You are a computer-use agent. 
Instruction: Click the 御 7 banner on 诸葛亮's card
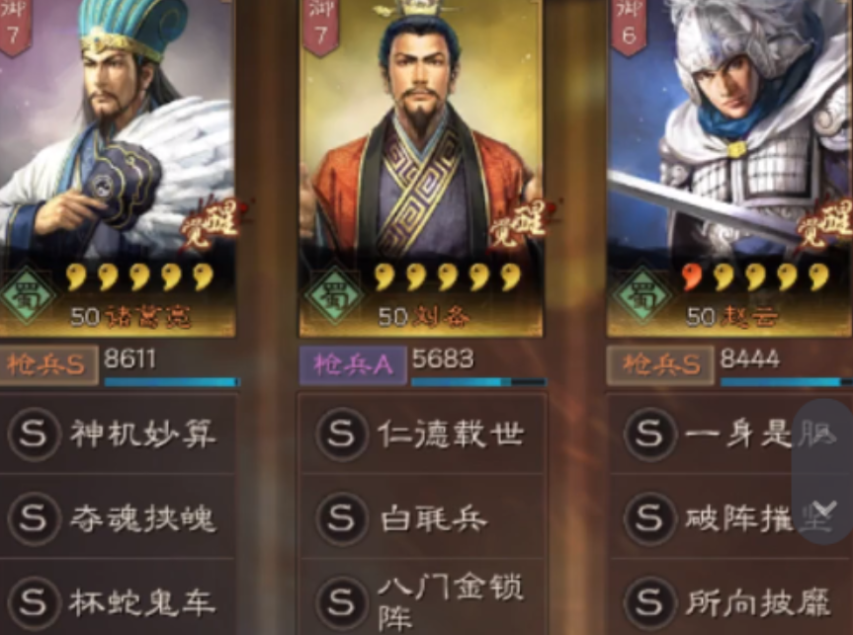click(x=14, y=25)
